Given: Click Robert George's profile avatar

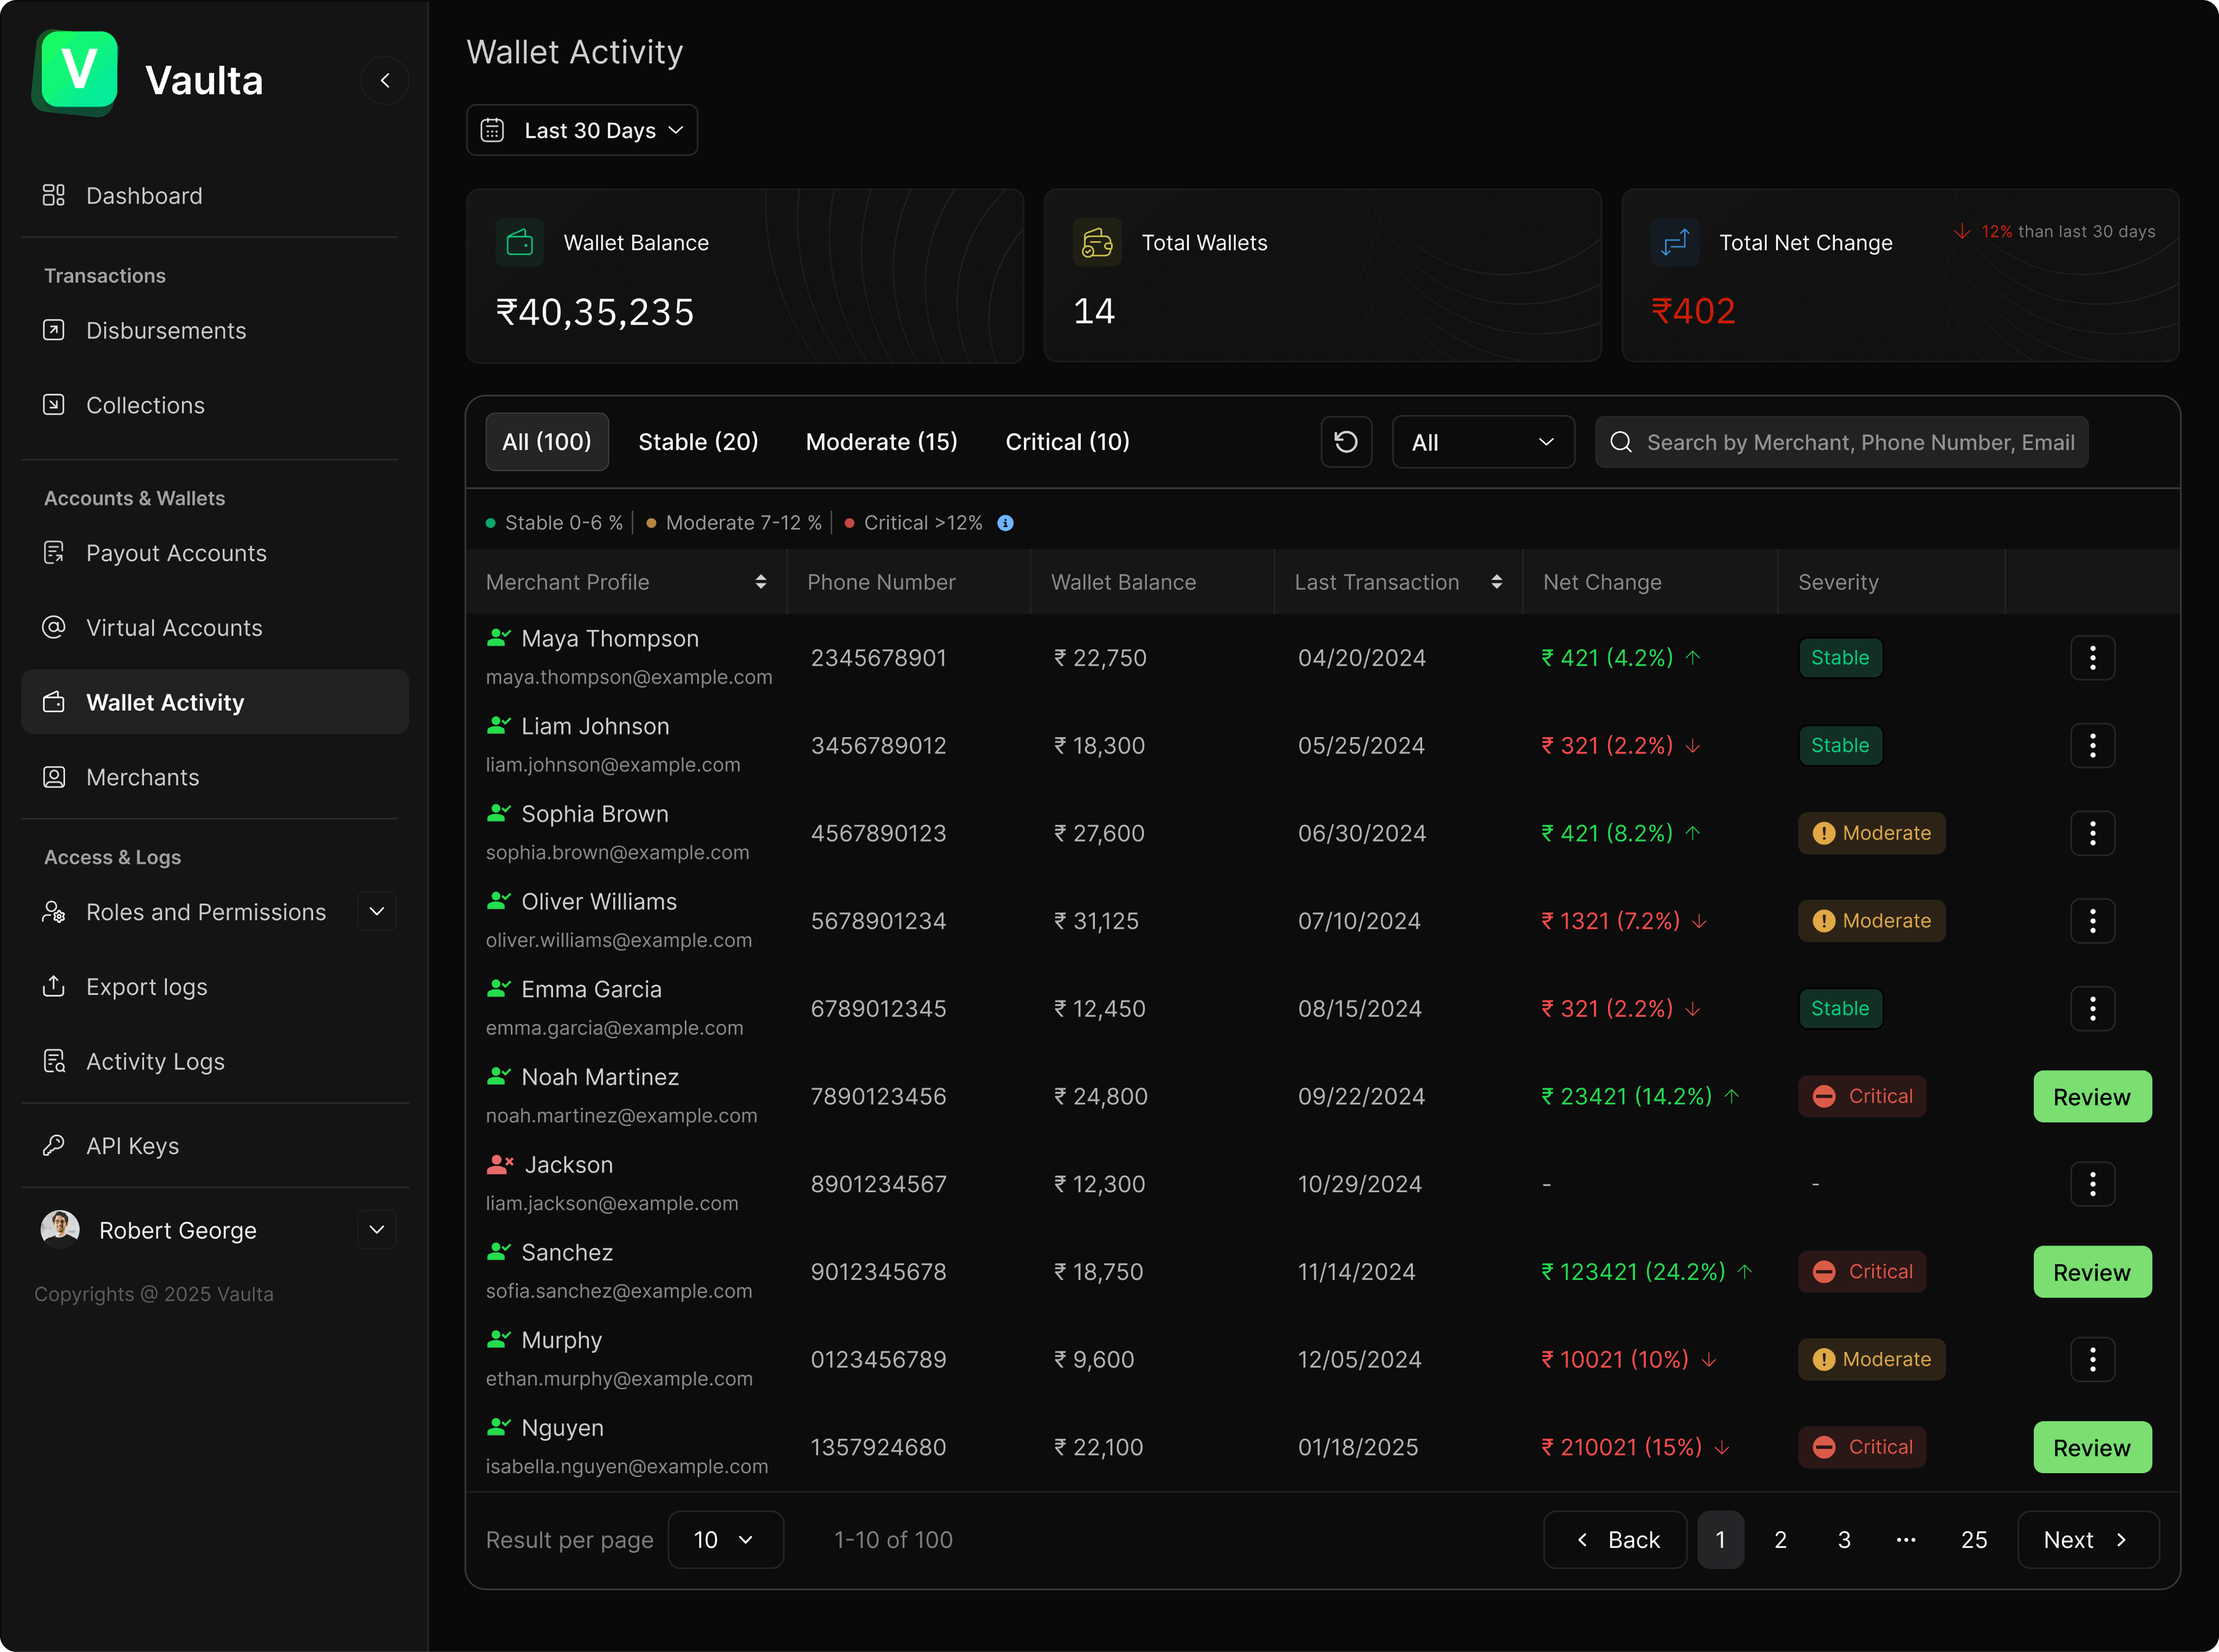Looking at the screenshot, I should pyautogui.click(x=60, y=1229).
